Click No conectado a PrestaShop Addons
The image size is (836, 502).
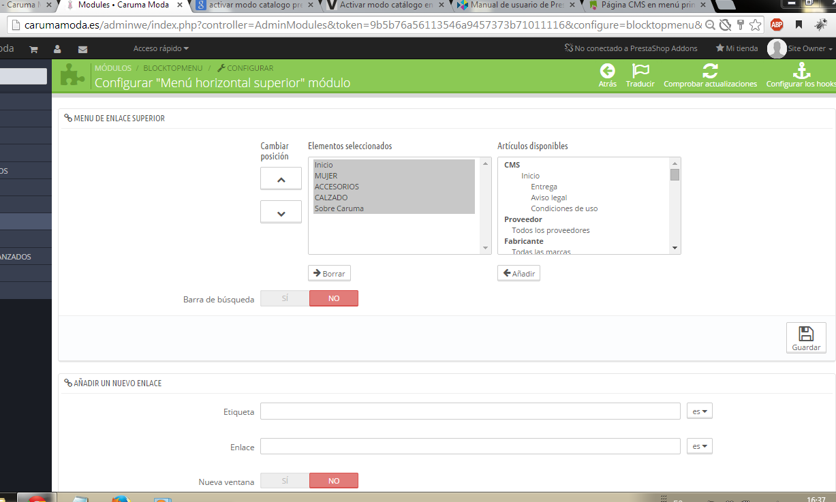click(x=631, y=48)
